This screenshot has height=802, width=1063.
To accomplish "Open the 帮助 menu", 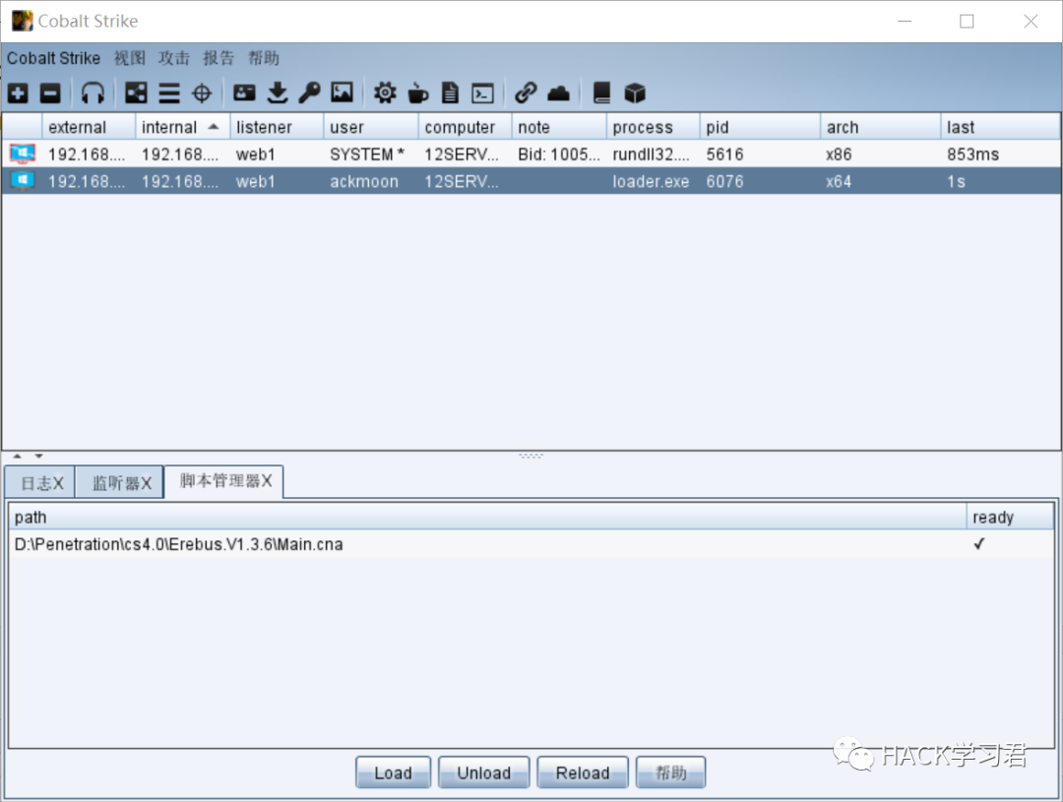I will click(264, 58).
